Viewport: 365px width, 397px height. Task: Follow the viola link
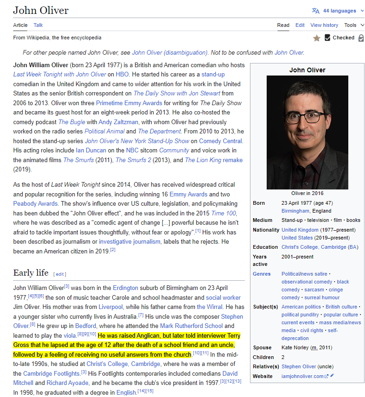[70, 335]
